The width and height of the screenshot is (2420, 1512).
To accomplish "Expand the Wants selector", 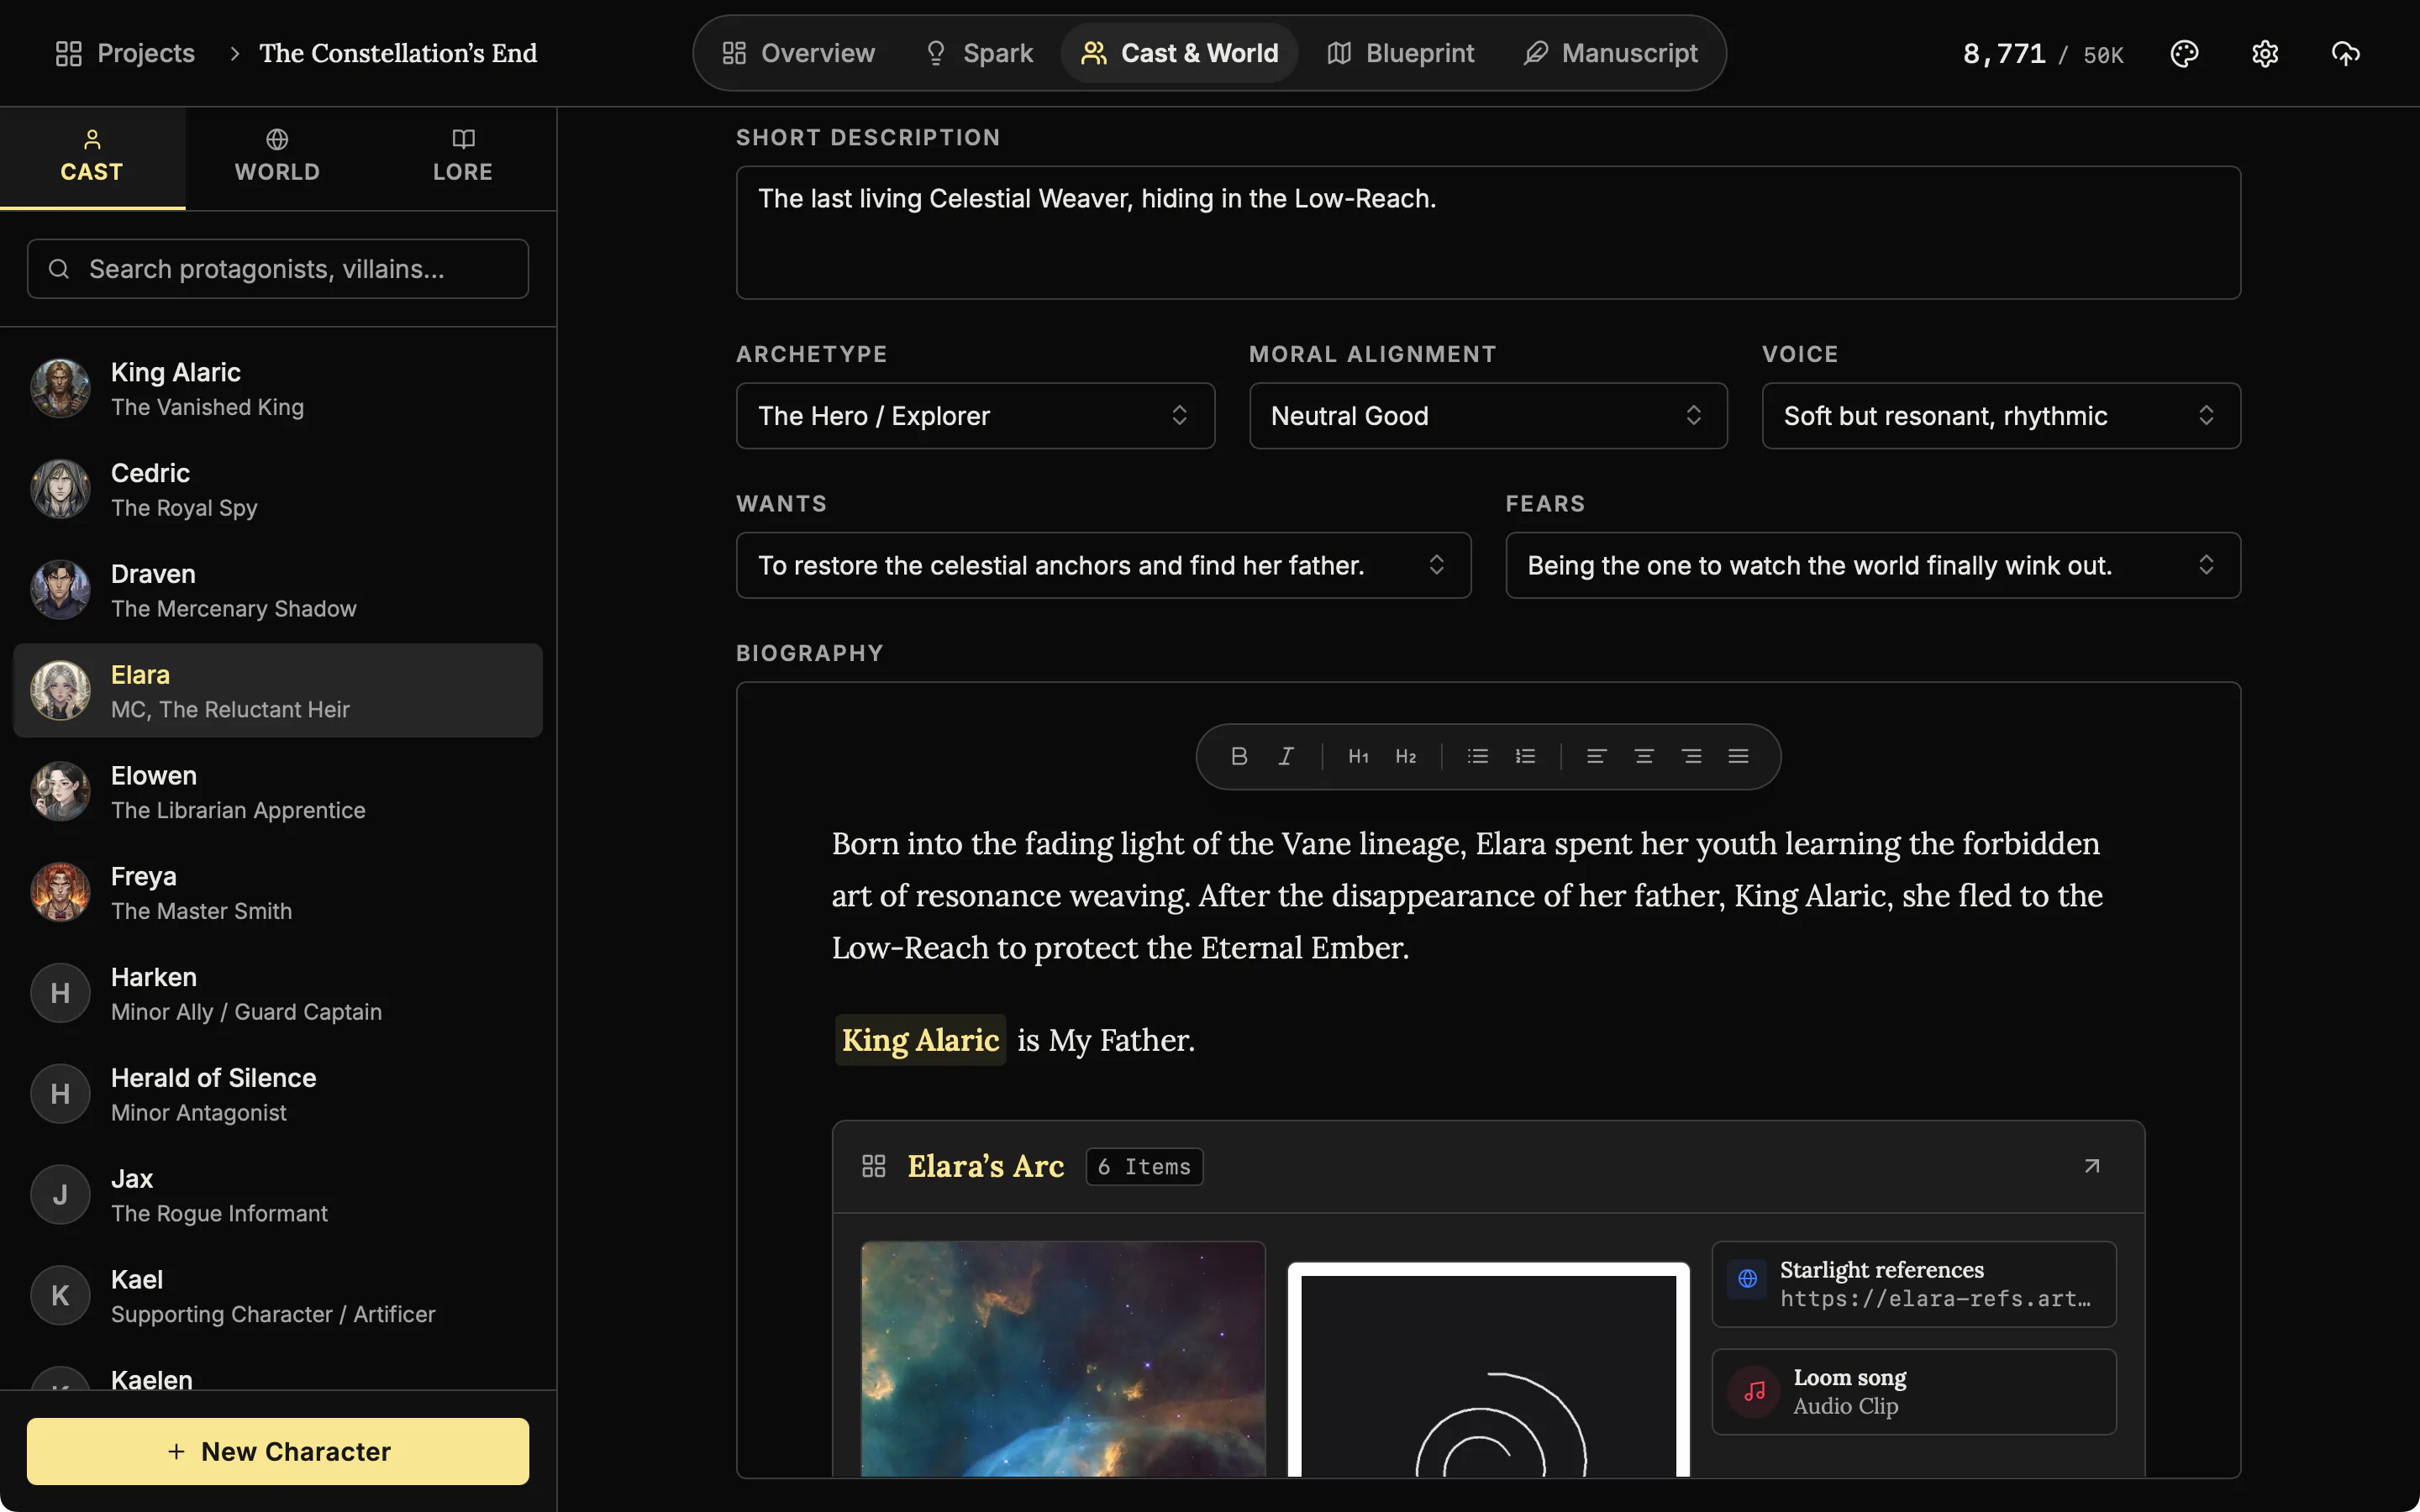I will click(x=1103, y=565).
